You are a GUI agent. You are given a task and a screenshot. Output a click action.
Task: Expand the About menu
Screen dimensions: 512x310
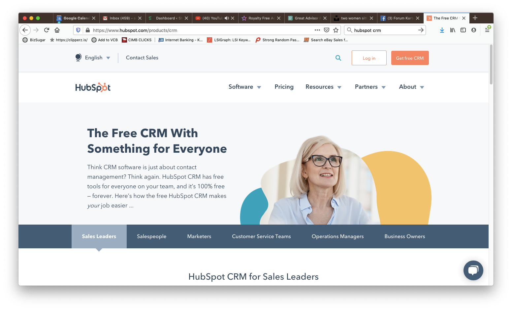pyautogui.click(x=411, y=87)
